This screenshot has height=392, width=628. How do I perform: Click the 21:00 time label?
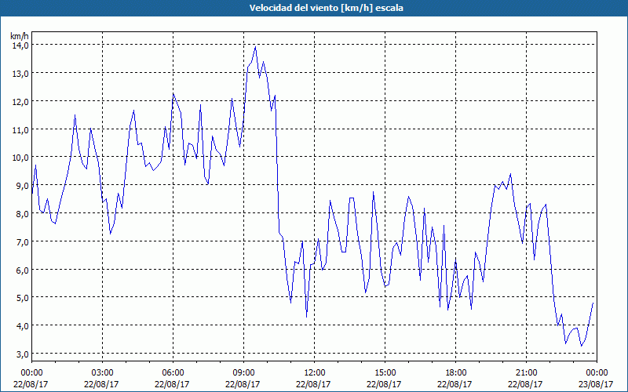(x=526, y=373)
